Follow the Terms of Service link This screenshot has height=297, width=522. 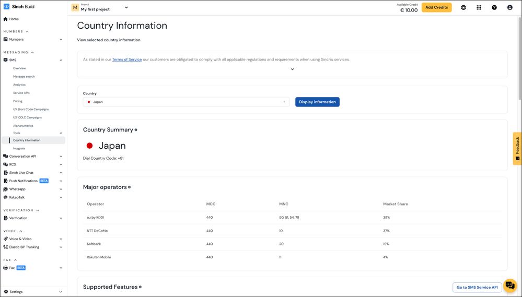[x=127, y=60]
